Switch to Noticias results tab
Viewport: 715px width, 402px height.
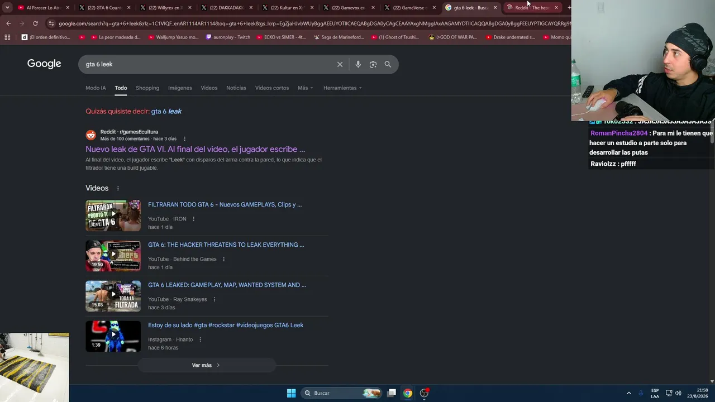236,88
